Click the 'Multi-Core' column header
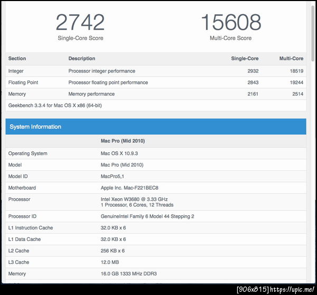Screen dimensions: 317x295 pos(291,59)
